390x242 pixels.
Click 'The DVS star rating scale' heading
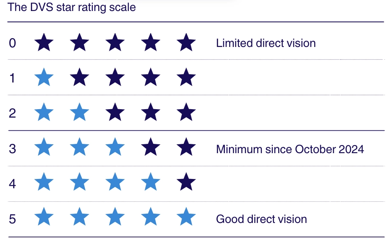(72, 7)
